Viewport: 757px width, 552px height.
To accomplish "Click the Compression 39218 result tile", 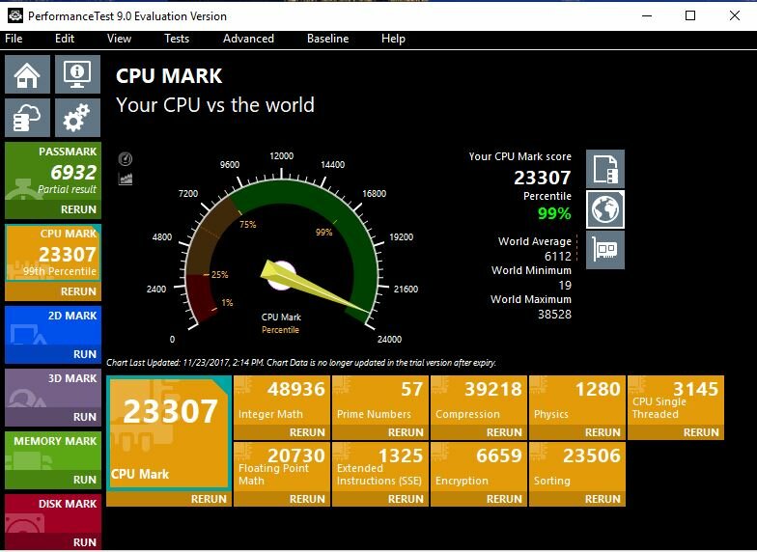I will point(479,400).
